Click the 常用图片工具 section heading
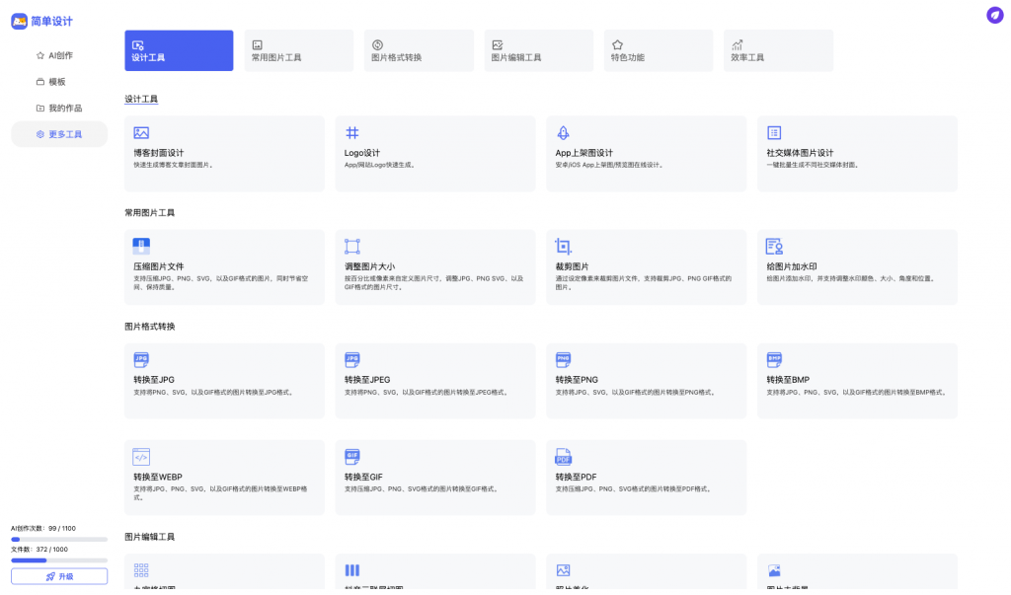Viewport: 1011px width, 595px height. [150, 213]
